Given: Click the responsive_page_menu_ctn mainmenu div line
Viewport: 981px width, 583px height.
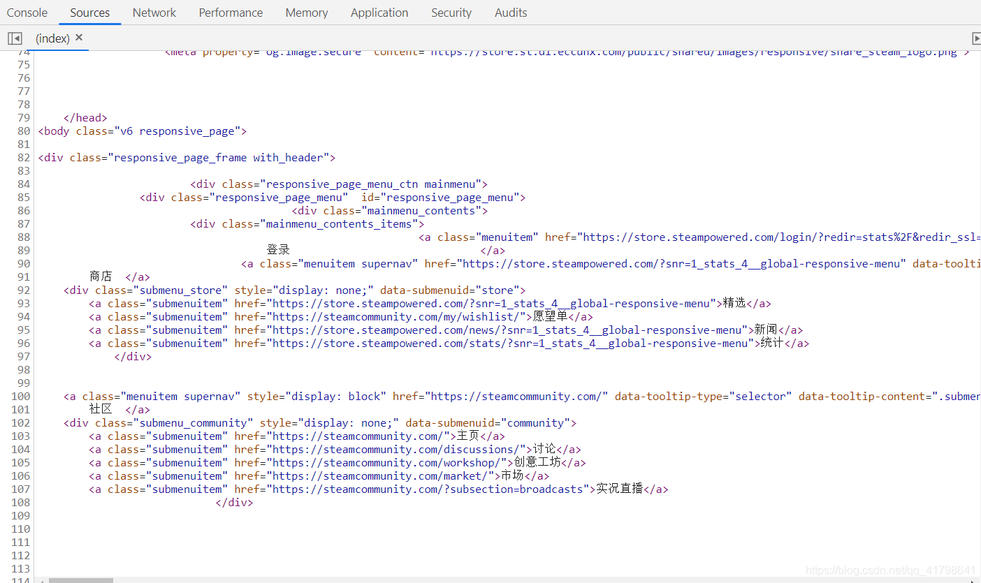Looking at the screenshot, I should [339, 184].
